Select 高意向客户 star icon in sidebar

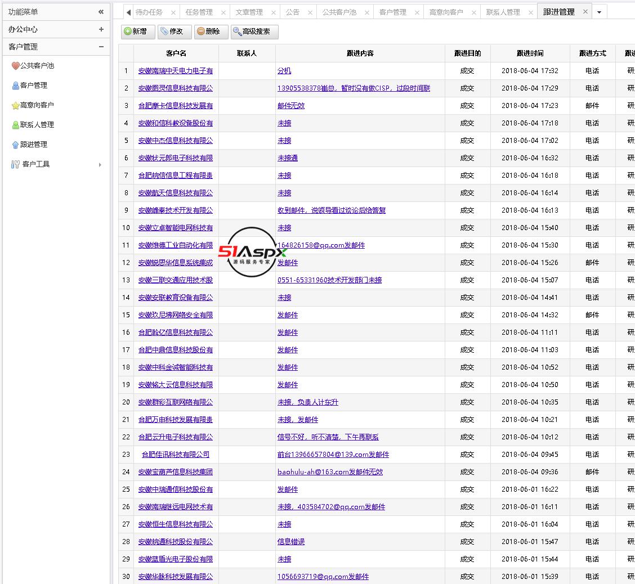coord(15,105)
